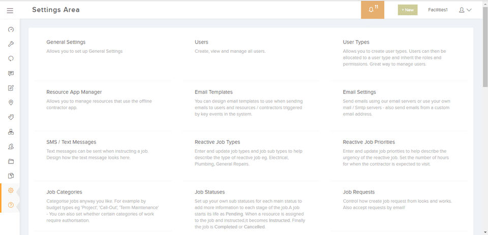Open the hamburger menu
The image size is (488, 235).
pyautogui.click(x=10, y=10)
